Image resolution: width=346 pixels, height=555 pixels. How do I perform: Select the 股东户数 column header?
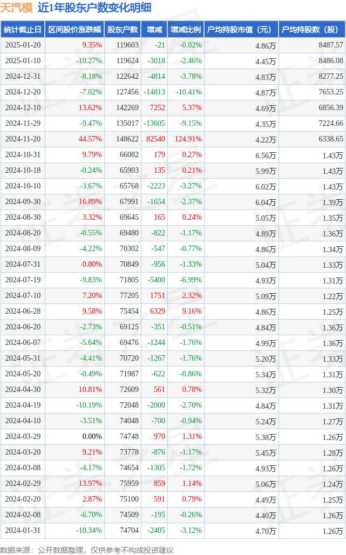pos(123,30)
